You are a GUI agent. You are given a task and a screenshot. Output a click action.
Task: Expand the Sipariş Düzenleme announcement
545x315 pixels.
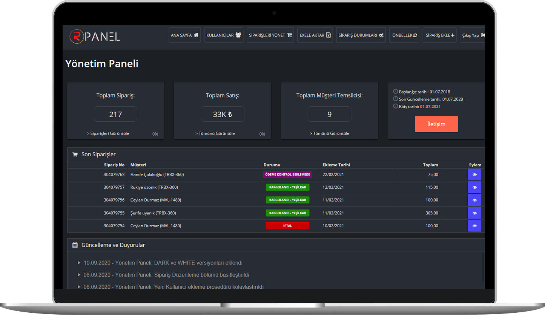(x=163, y=275)
